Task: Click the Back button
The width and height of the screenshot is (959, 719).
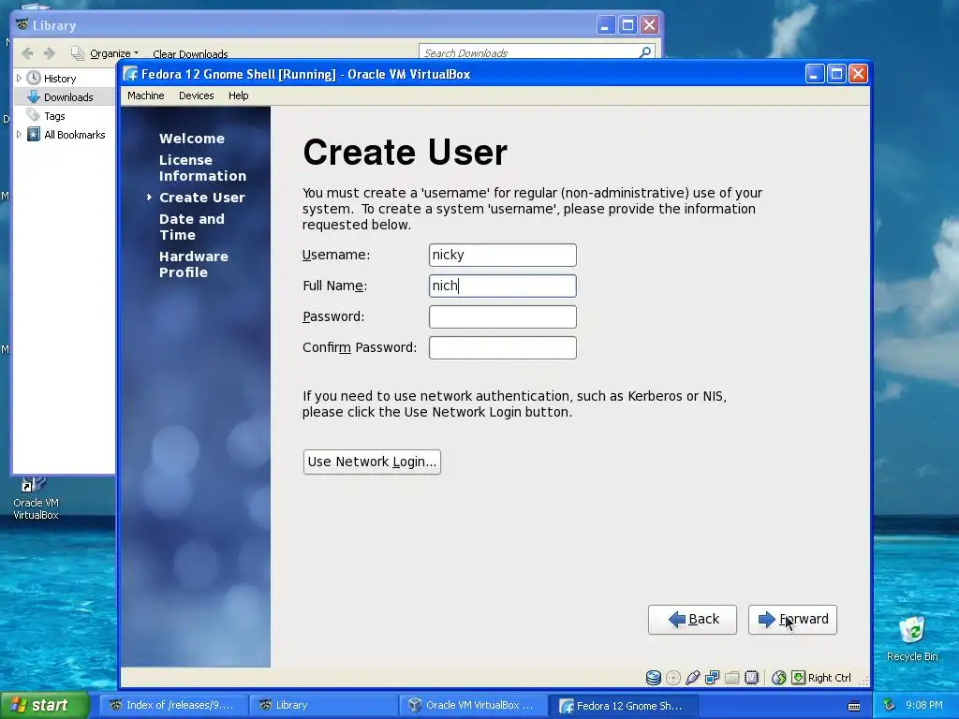Action: coord(692,620)
